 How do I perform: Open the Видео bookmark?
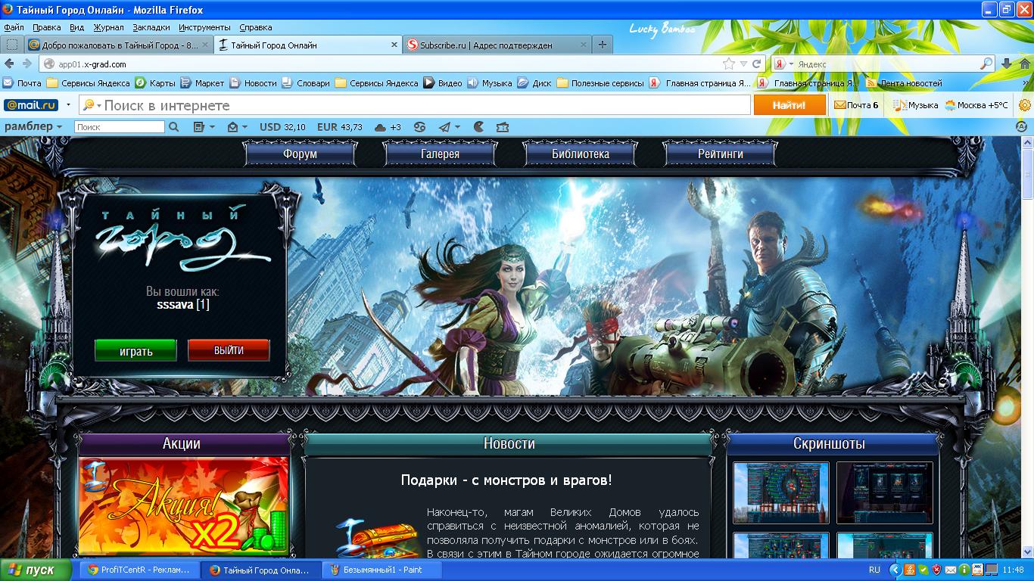(x=442, y=83)
